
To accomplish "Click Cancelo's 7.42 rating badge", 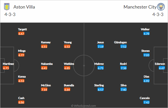I will [146, 102].
